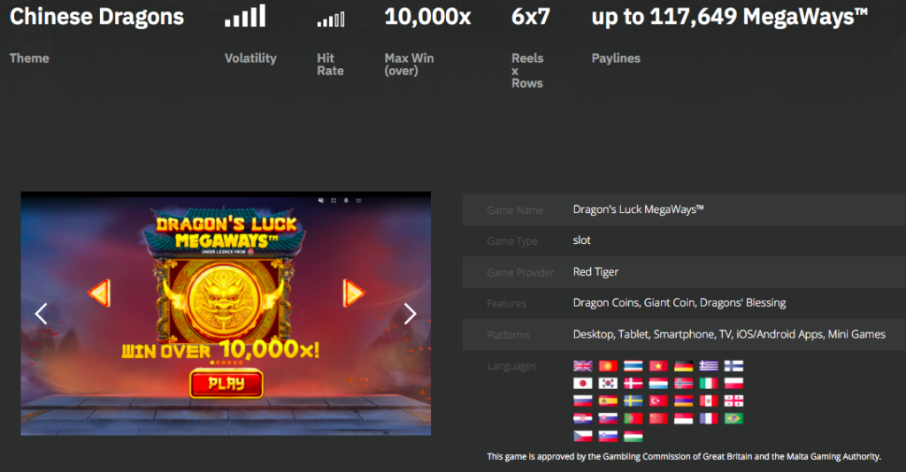Select the Thailand flag language

pos(633,366)
